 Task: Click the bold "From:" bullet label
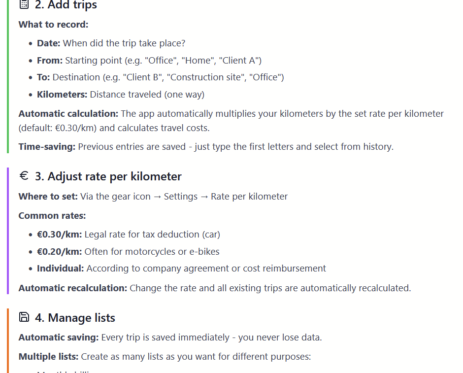point(50,61)
